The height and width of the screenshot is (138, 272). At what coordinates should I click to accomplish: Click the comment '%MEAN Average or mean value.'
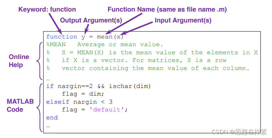[105, 45]
